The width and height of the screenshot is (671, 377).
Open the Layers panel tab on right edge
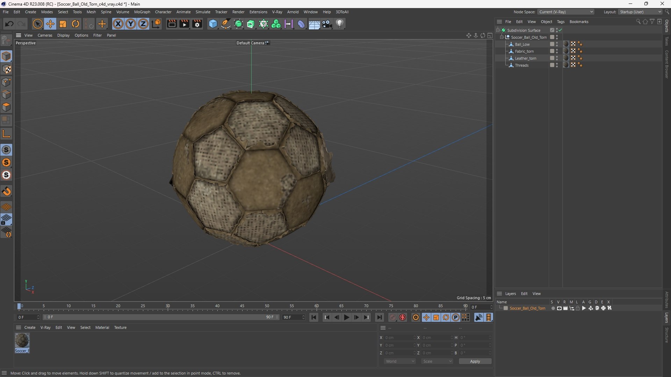point(667,318)
